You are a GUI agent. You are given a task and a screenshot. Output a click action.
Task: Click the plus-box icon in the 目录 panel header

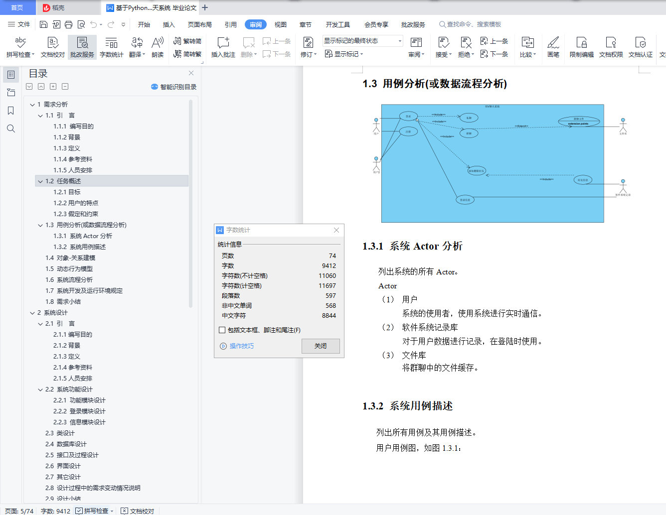pyautogui.click(x=53, y=87)
